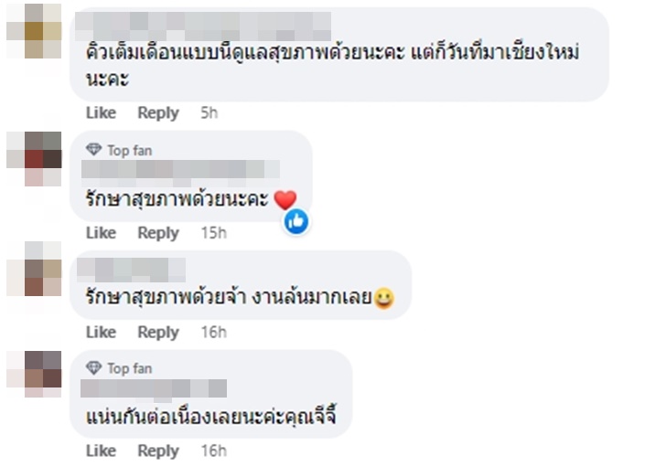The height and width of the screenshot is (467, 666).
Task: Click the 15h timestamp link
Action: (x=213, y=233)
